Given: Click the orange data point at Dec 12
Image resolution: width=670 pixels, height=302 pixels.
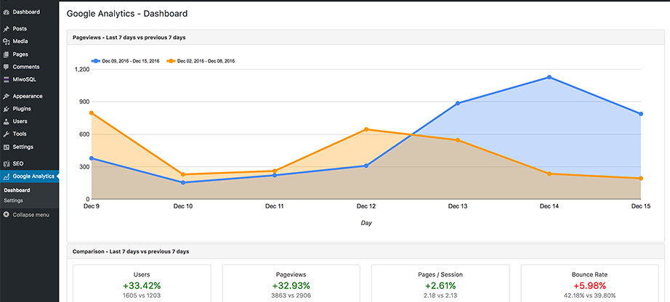Looking at the screenshot, I should click(366, 129).
